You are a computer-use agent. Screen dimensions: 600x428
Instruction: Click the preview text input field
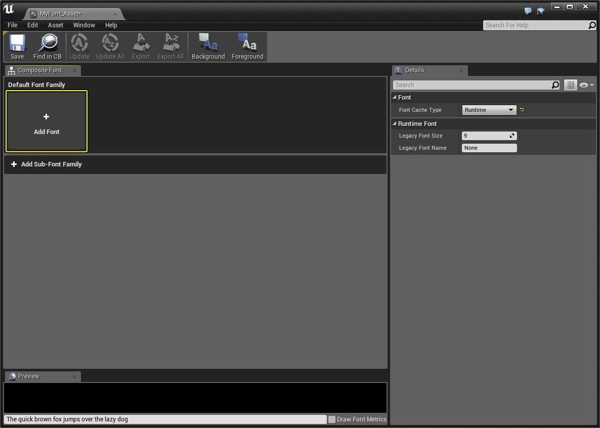coord(165,419)
